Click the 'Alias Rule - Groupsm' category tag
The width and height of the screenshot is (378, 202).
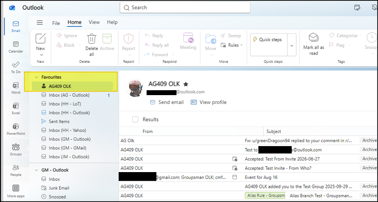click(265, 196)
